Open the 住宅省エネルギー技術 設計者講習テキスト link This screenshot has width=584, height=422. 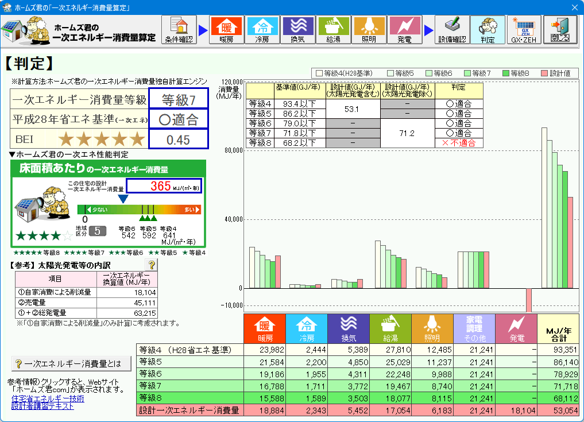point(48,402)
